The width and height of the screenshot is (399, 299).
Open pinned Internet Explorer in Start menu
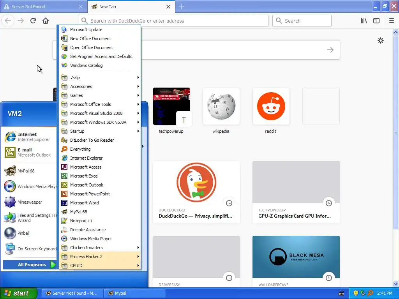(30, 137)
